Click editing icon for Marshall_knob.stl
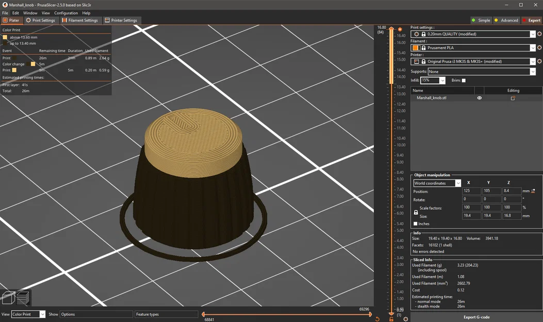 point(513,98)
